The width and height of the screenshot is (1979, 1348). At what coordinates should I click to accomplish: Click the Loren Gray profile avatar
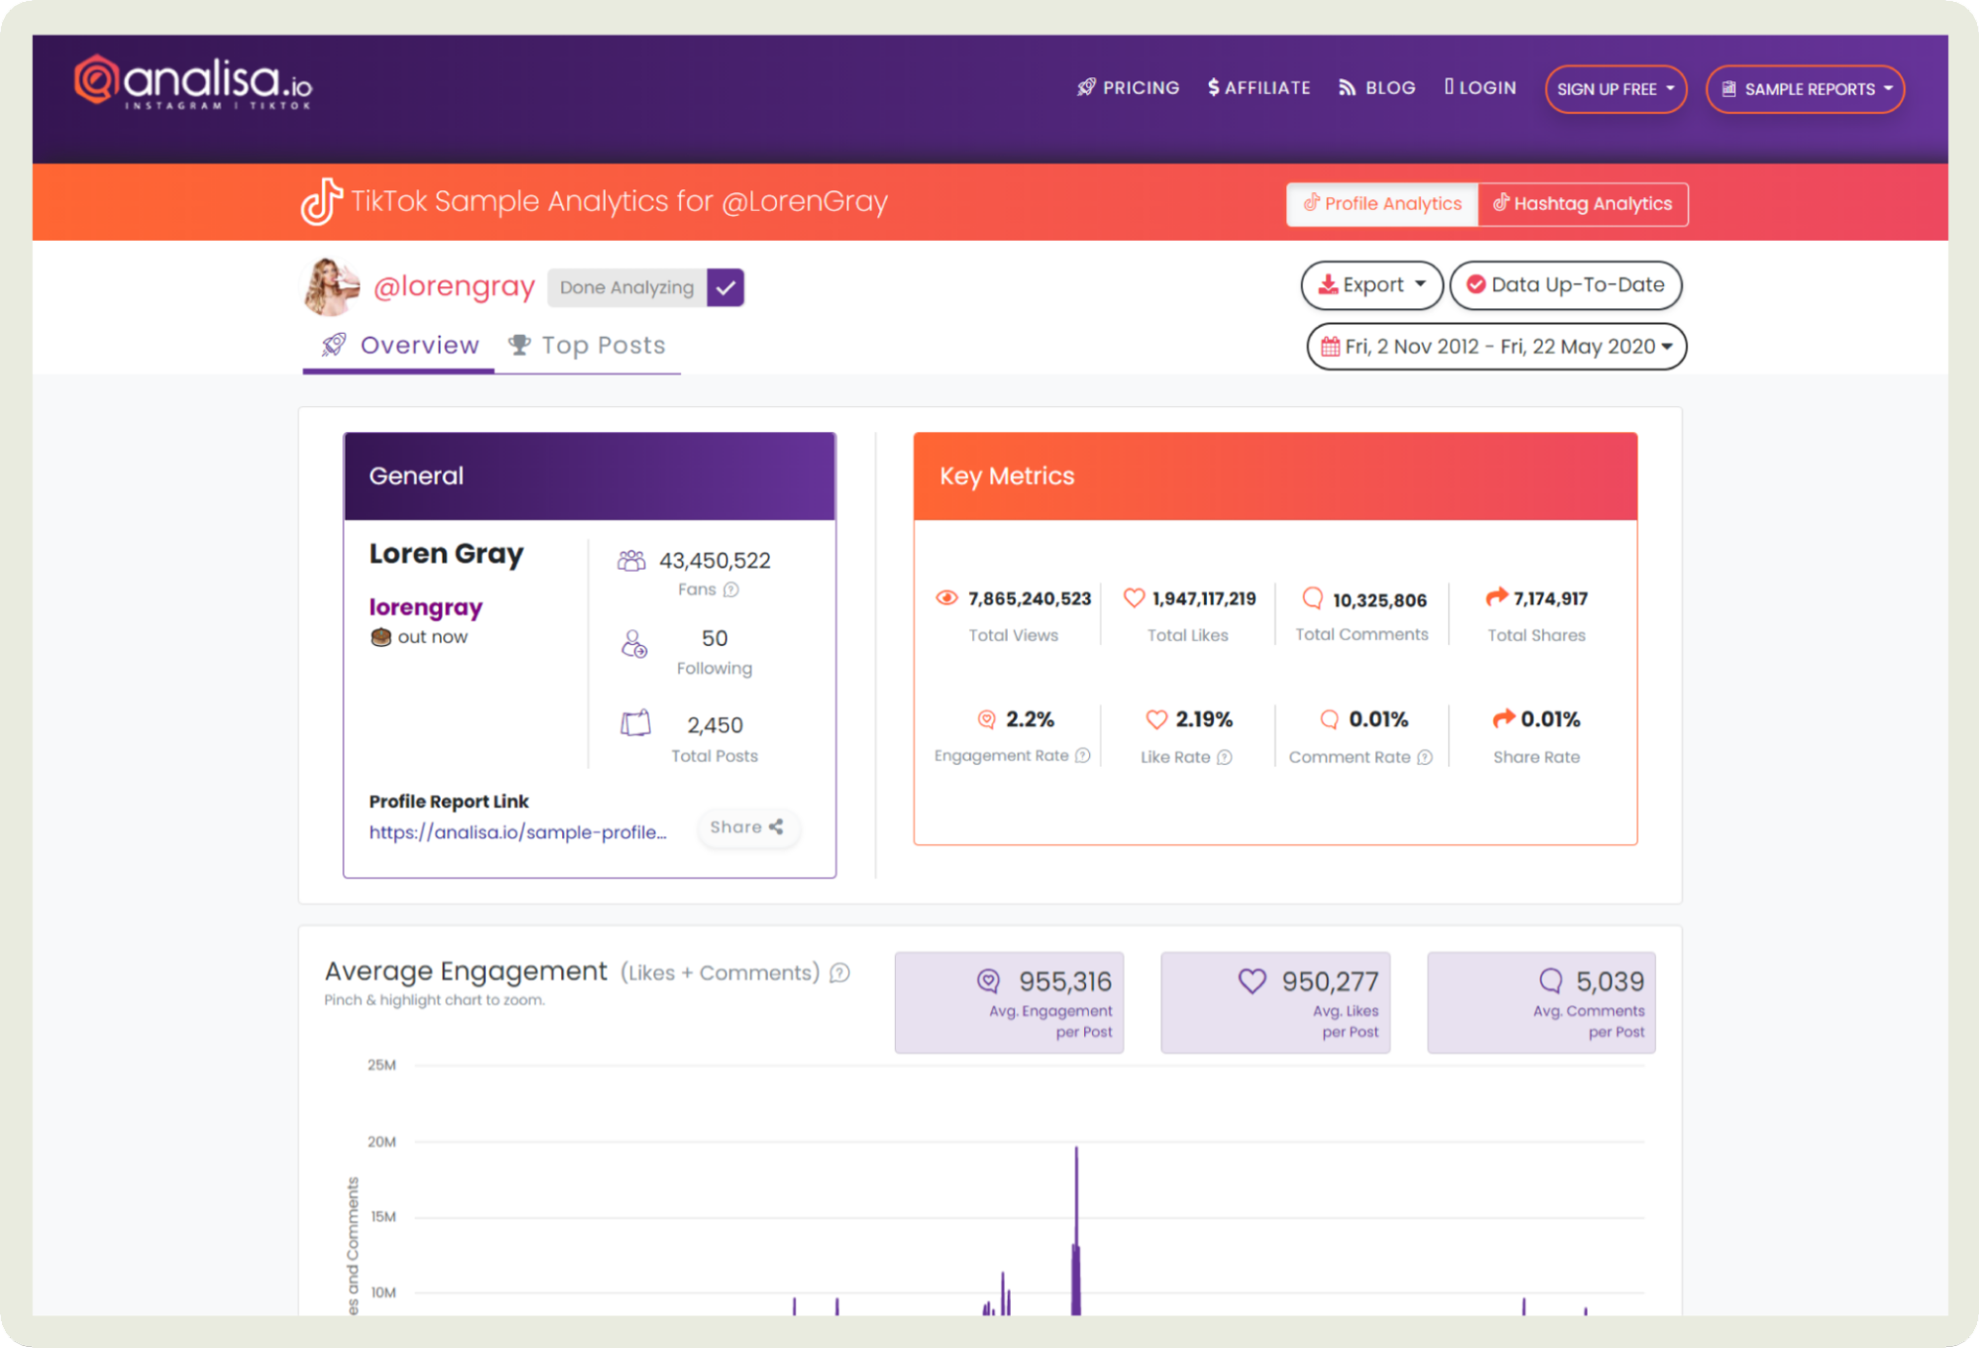pyautogui.click(x=331, y=287)
